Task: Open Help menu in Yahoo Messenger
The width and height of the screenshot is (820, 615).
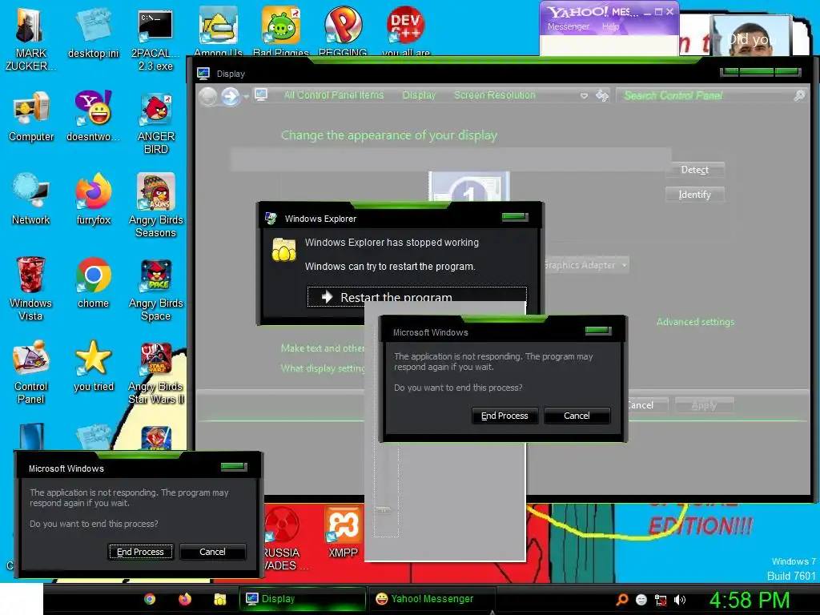Action: point(610,26)
